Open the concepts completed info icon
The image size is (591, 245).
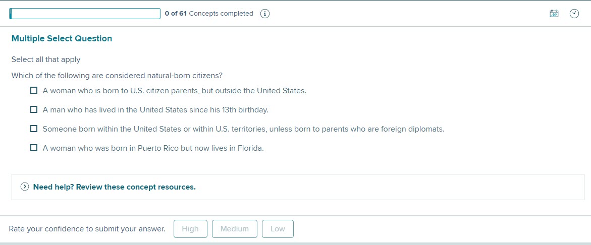point(265,14)
